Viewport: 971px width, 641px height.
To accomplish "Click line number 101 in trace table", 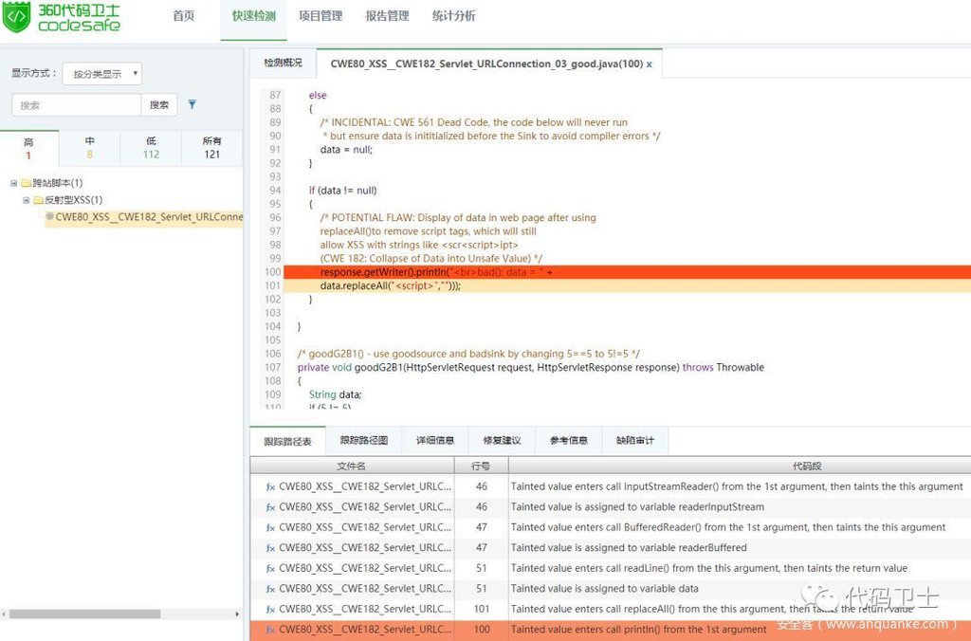I will [x=482, y=609].
